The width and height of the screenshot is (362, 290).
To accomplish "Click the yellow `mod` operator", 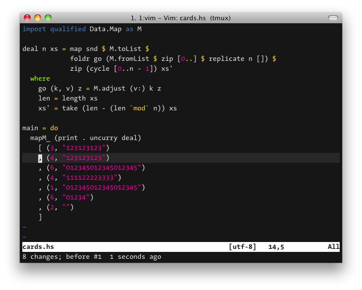I will pyautogui.click(x=139, y=108).
